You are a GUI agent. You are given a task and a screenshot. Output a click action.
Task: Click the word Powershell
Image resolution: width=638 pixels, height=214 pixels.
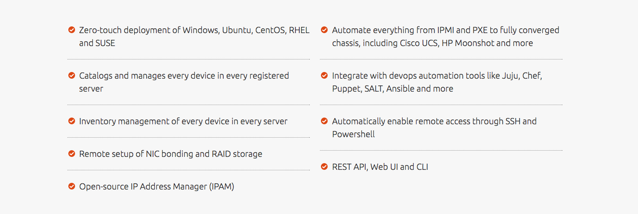click(x=354, y=134)
